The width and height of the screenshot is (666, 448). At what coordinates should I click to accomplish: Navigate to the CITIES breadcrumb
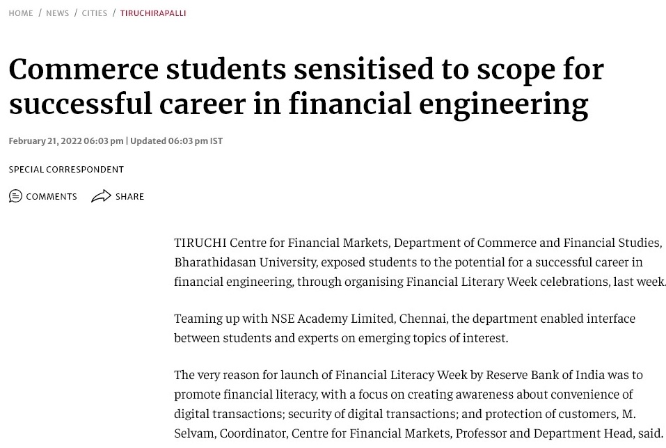pos(94,13)
